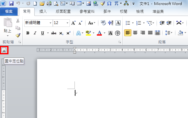This screenshot has width=188, height=118.
Task: Select align right paragraph button
Action: click(x=143, y=33)
